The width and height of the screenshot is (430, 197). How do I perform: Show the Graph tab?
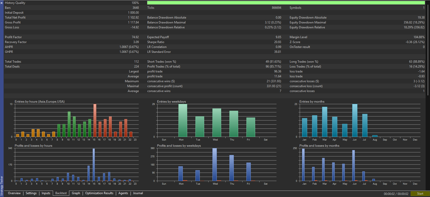point(76,193)
